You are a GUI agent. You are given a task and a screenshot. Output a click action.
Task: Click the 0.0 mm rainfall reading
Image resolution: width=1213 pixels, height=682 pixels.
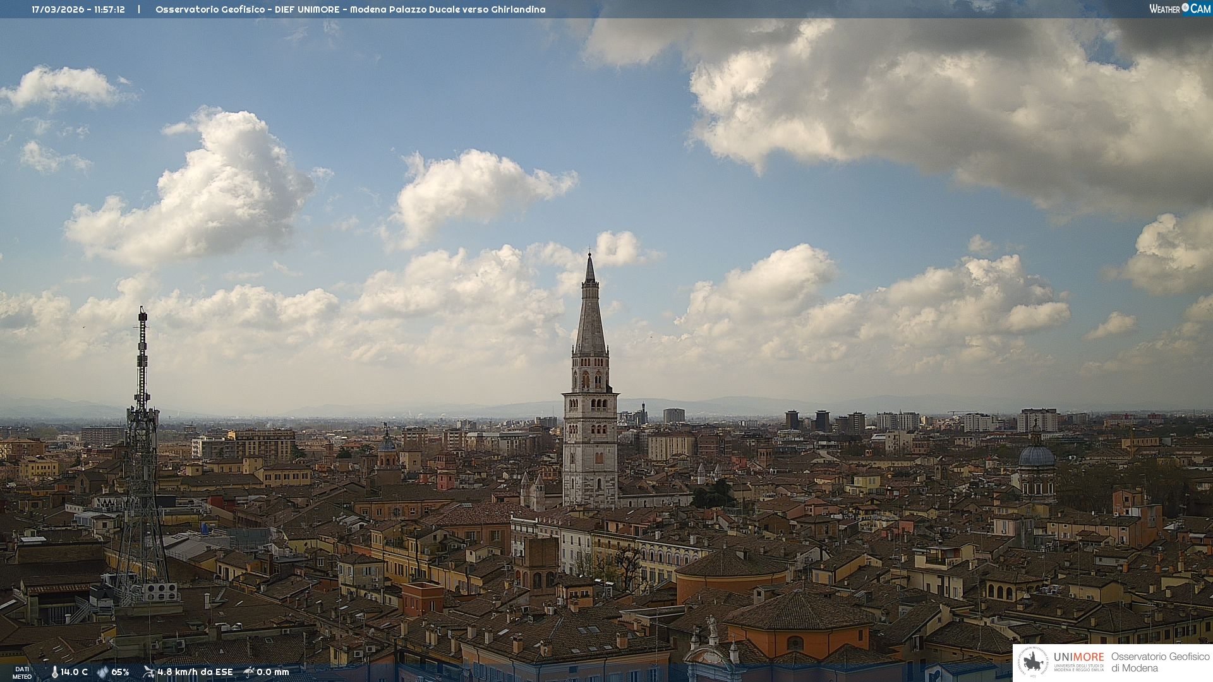pyautogui.click(x=272, y=672)
